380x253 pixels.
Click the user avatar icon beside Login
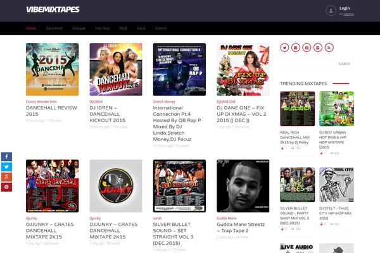point(331,11)
